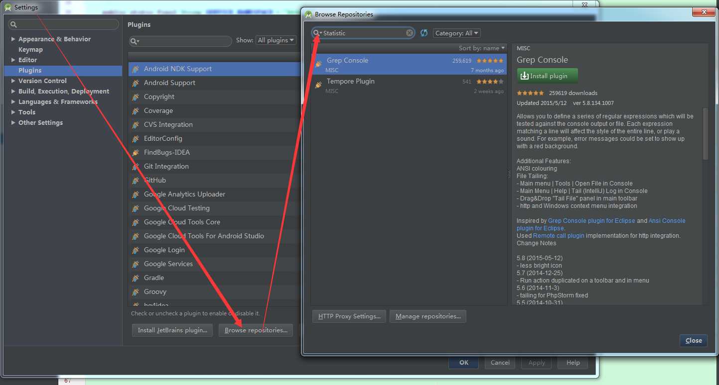Open search history via magnifier in Browse Repositories

tap(317, 33)
